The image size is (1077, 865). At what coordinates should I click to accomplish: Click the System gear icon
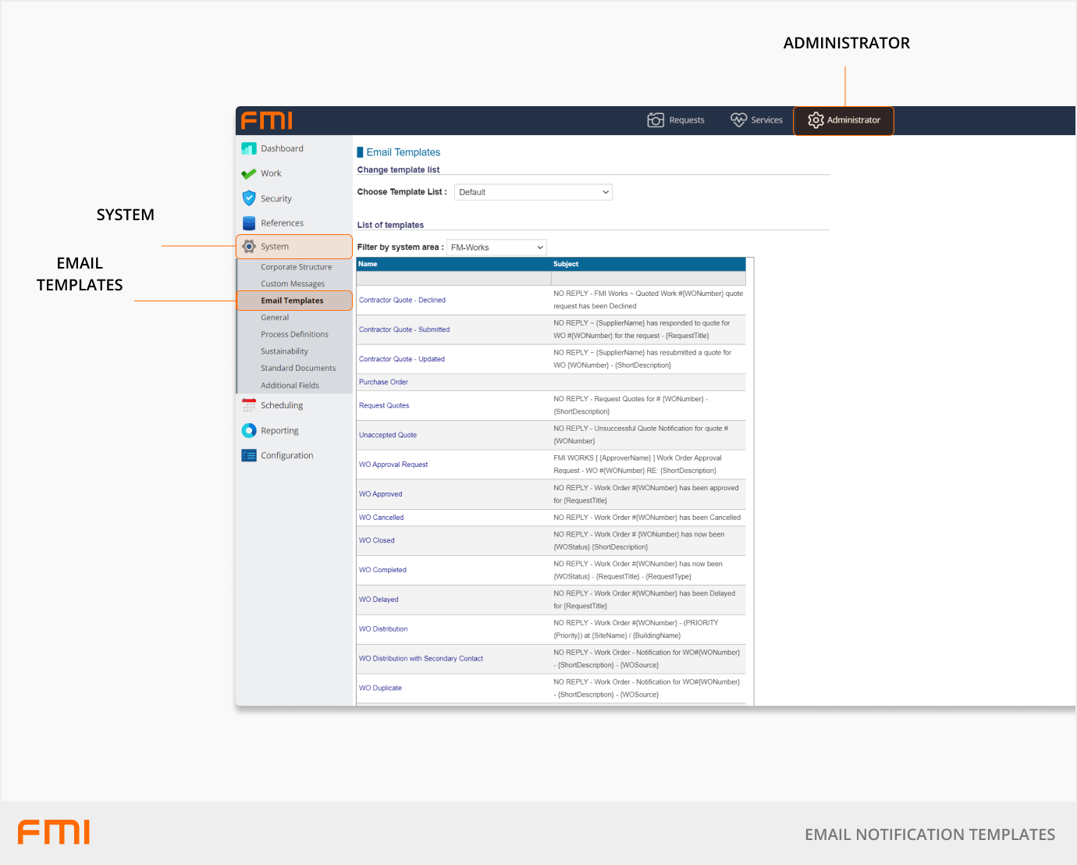tap(249, 247)
